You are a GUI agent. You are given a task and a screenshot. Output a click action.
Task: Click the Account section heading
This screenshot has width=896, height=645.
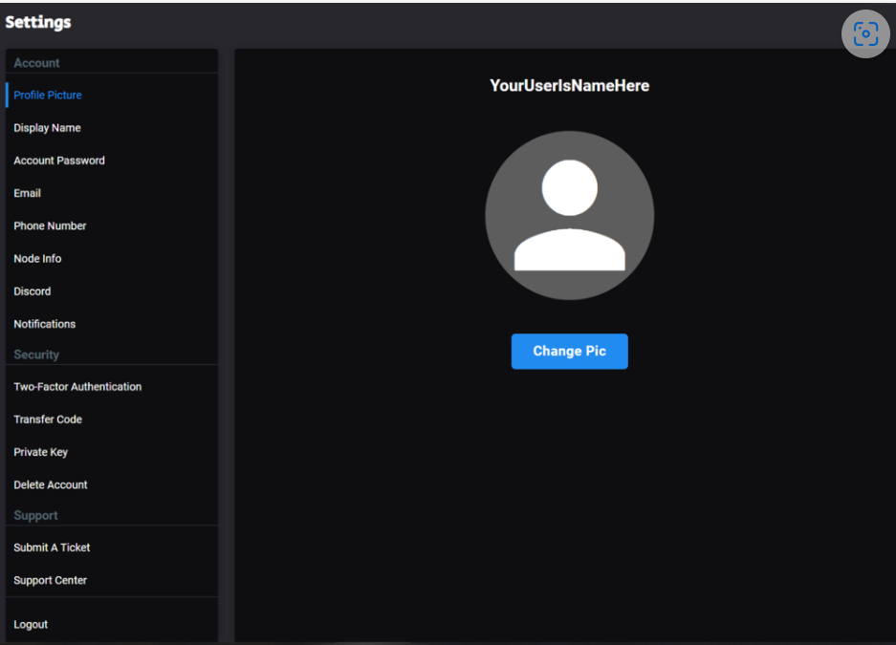[x=36, y=63]
